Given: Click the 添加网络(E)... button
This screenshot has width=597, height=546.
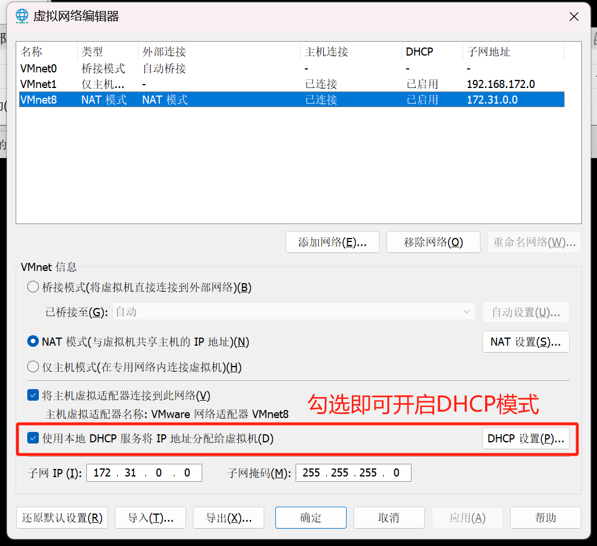Looking at the screenshot, I should pyautogui.click(x=332, y=242).
